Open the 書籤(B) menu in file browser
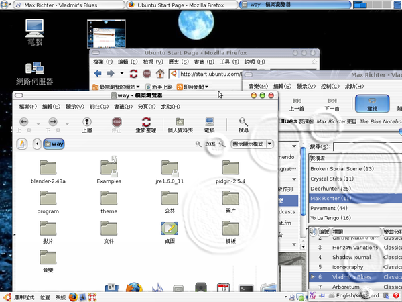This screenshot has width=402, height=302. coord(123,107)
